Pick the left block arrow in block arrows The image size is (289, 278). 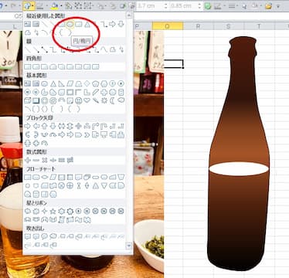pyautogui.click(x=36, y=126)
